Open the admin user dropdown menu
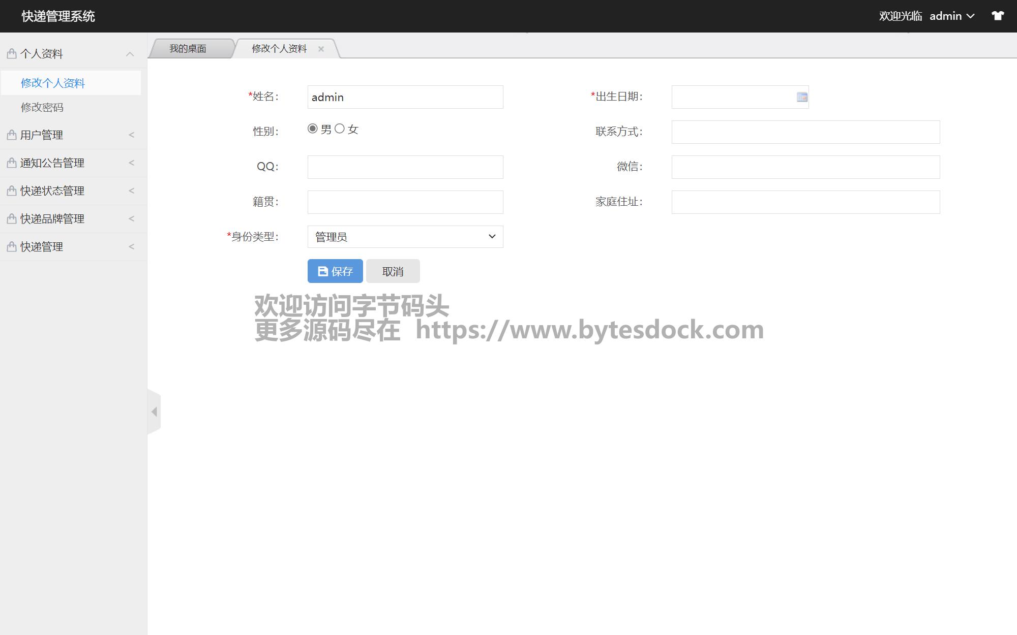1017x635 pixels. point(951,16)
